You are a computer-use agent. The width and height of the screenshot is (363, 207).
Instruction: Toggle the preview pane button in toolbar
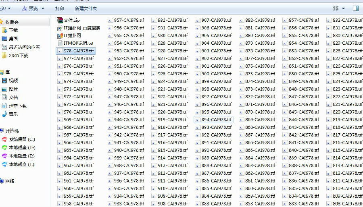(x=356, y=8)
